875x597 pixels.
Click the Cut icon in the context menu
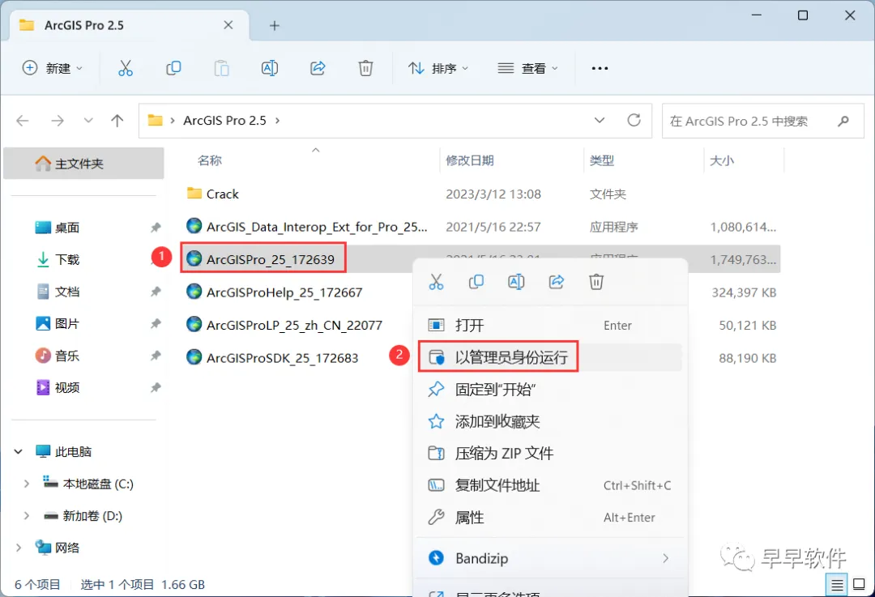point(436,282)
